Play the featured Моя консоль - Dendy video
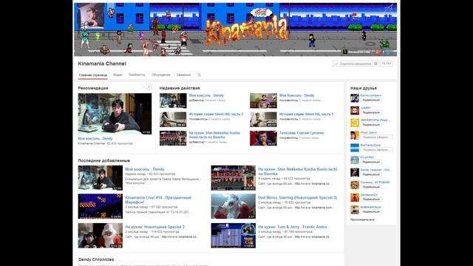 point(115,114)
